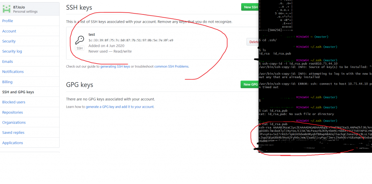
Task: Open generate a GPG key link
Action: click(x=120, y=107)
